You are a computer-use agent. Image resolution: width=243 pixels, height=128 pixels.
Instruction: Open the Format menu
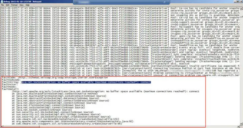click(14, 5)
